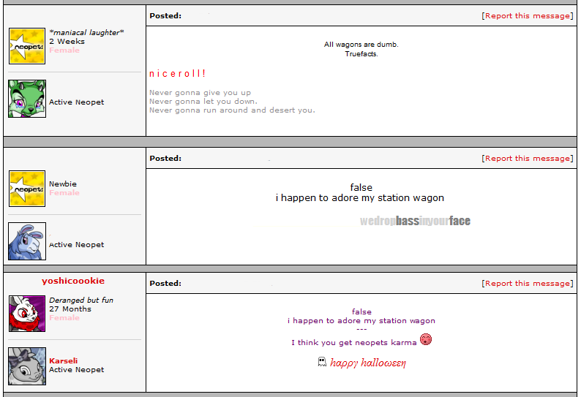
Task: Open the yoshicoookie user profile link
Action: [73, 281]
